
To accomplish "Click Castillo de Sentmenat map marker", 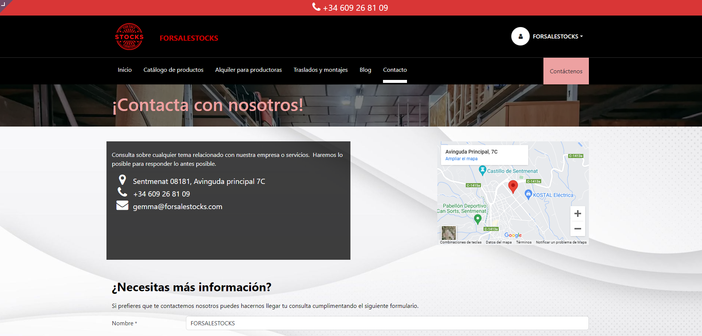I will coord(482,170).
